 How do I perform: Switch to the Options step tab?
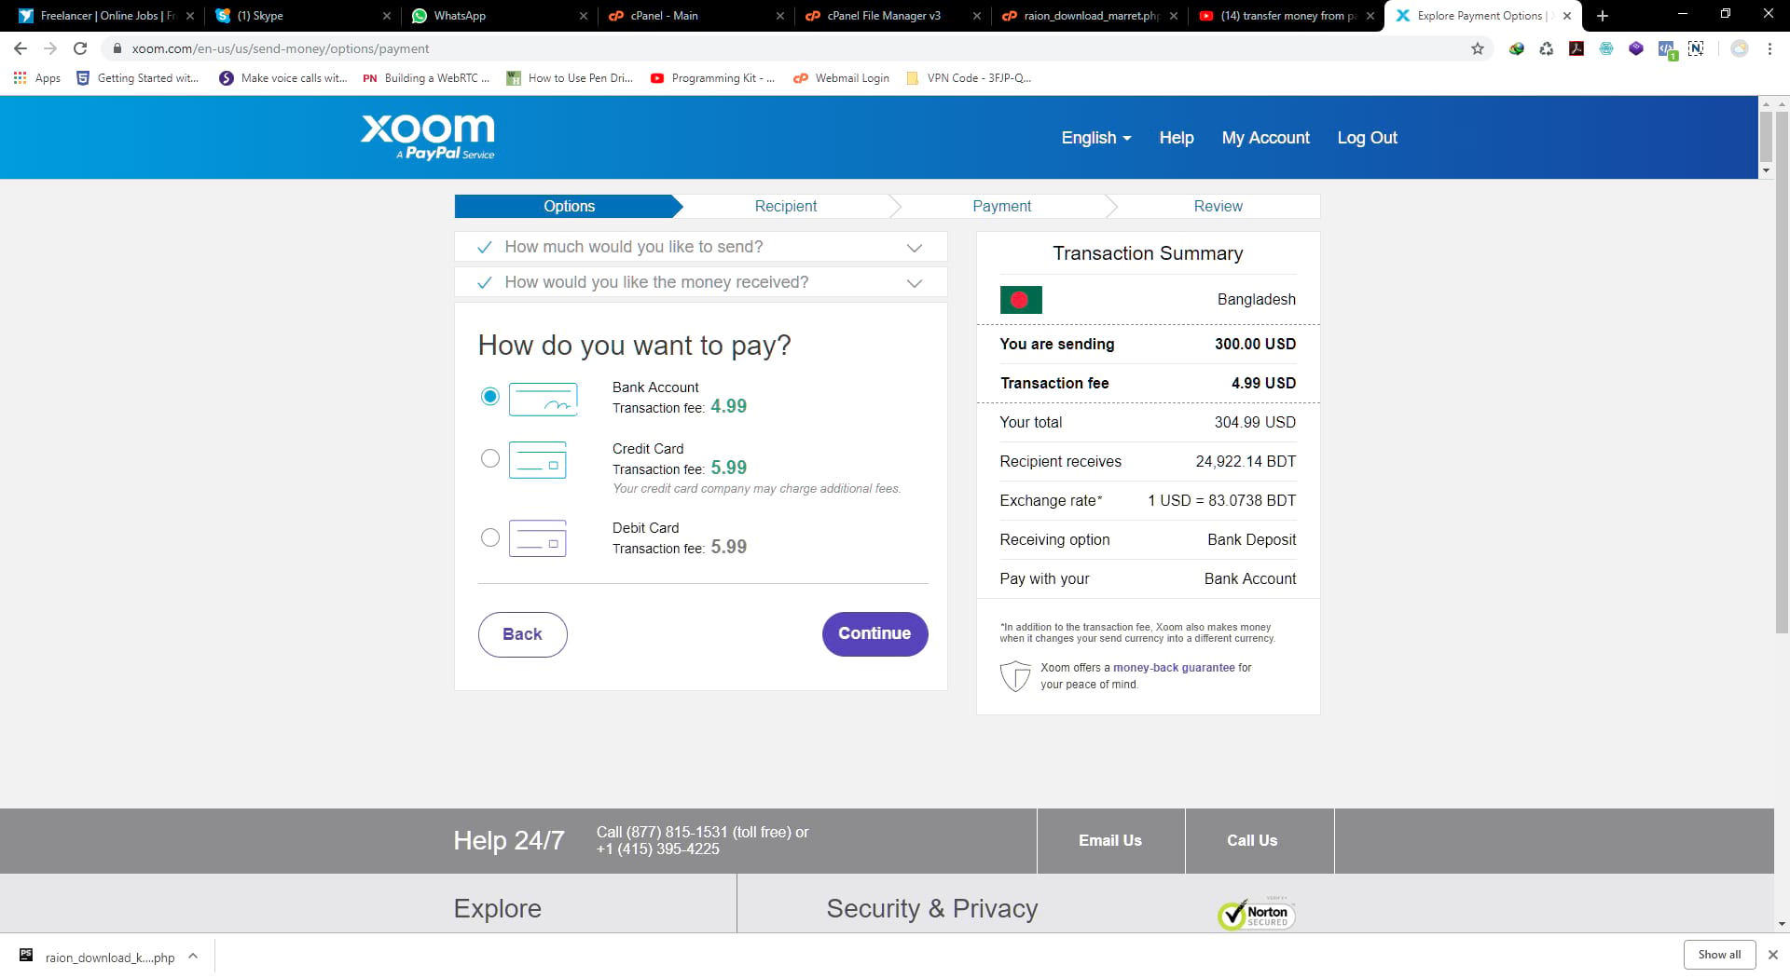coord(569,206)
